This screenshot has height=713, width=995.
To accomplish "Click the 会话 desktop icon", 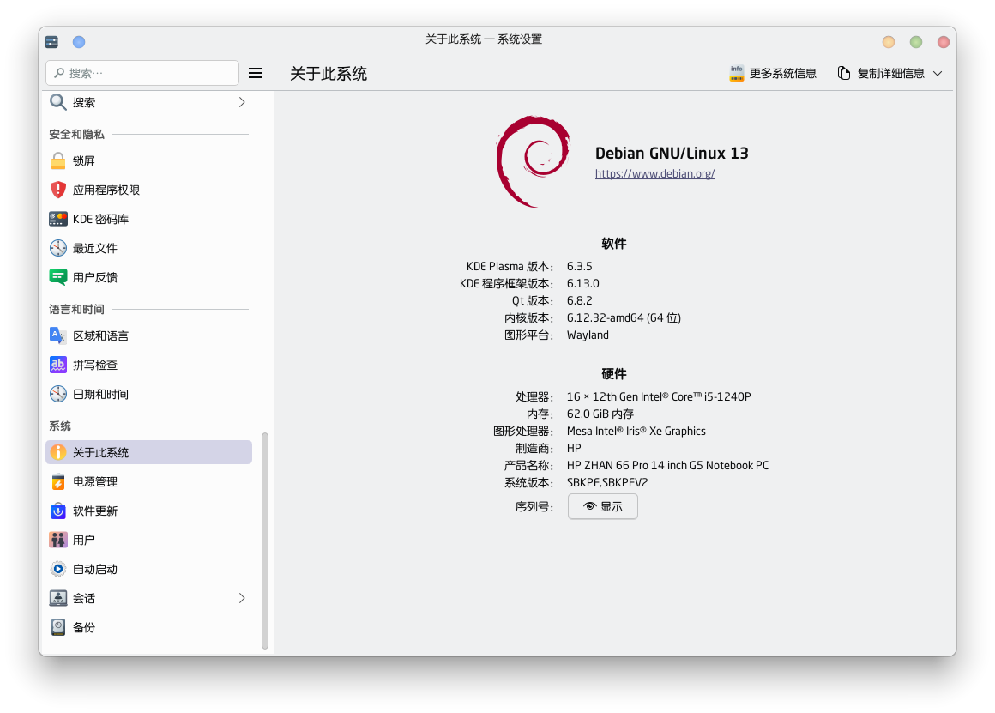I will [x=57, y=598].
